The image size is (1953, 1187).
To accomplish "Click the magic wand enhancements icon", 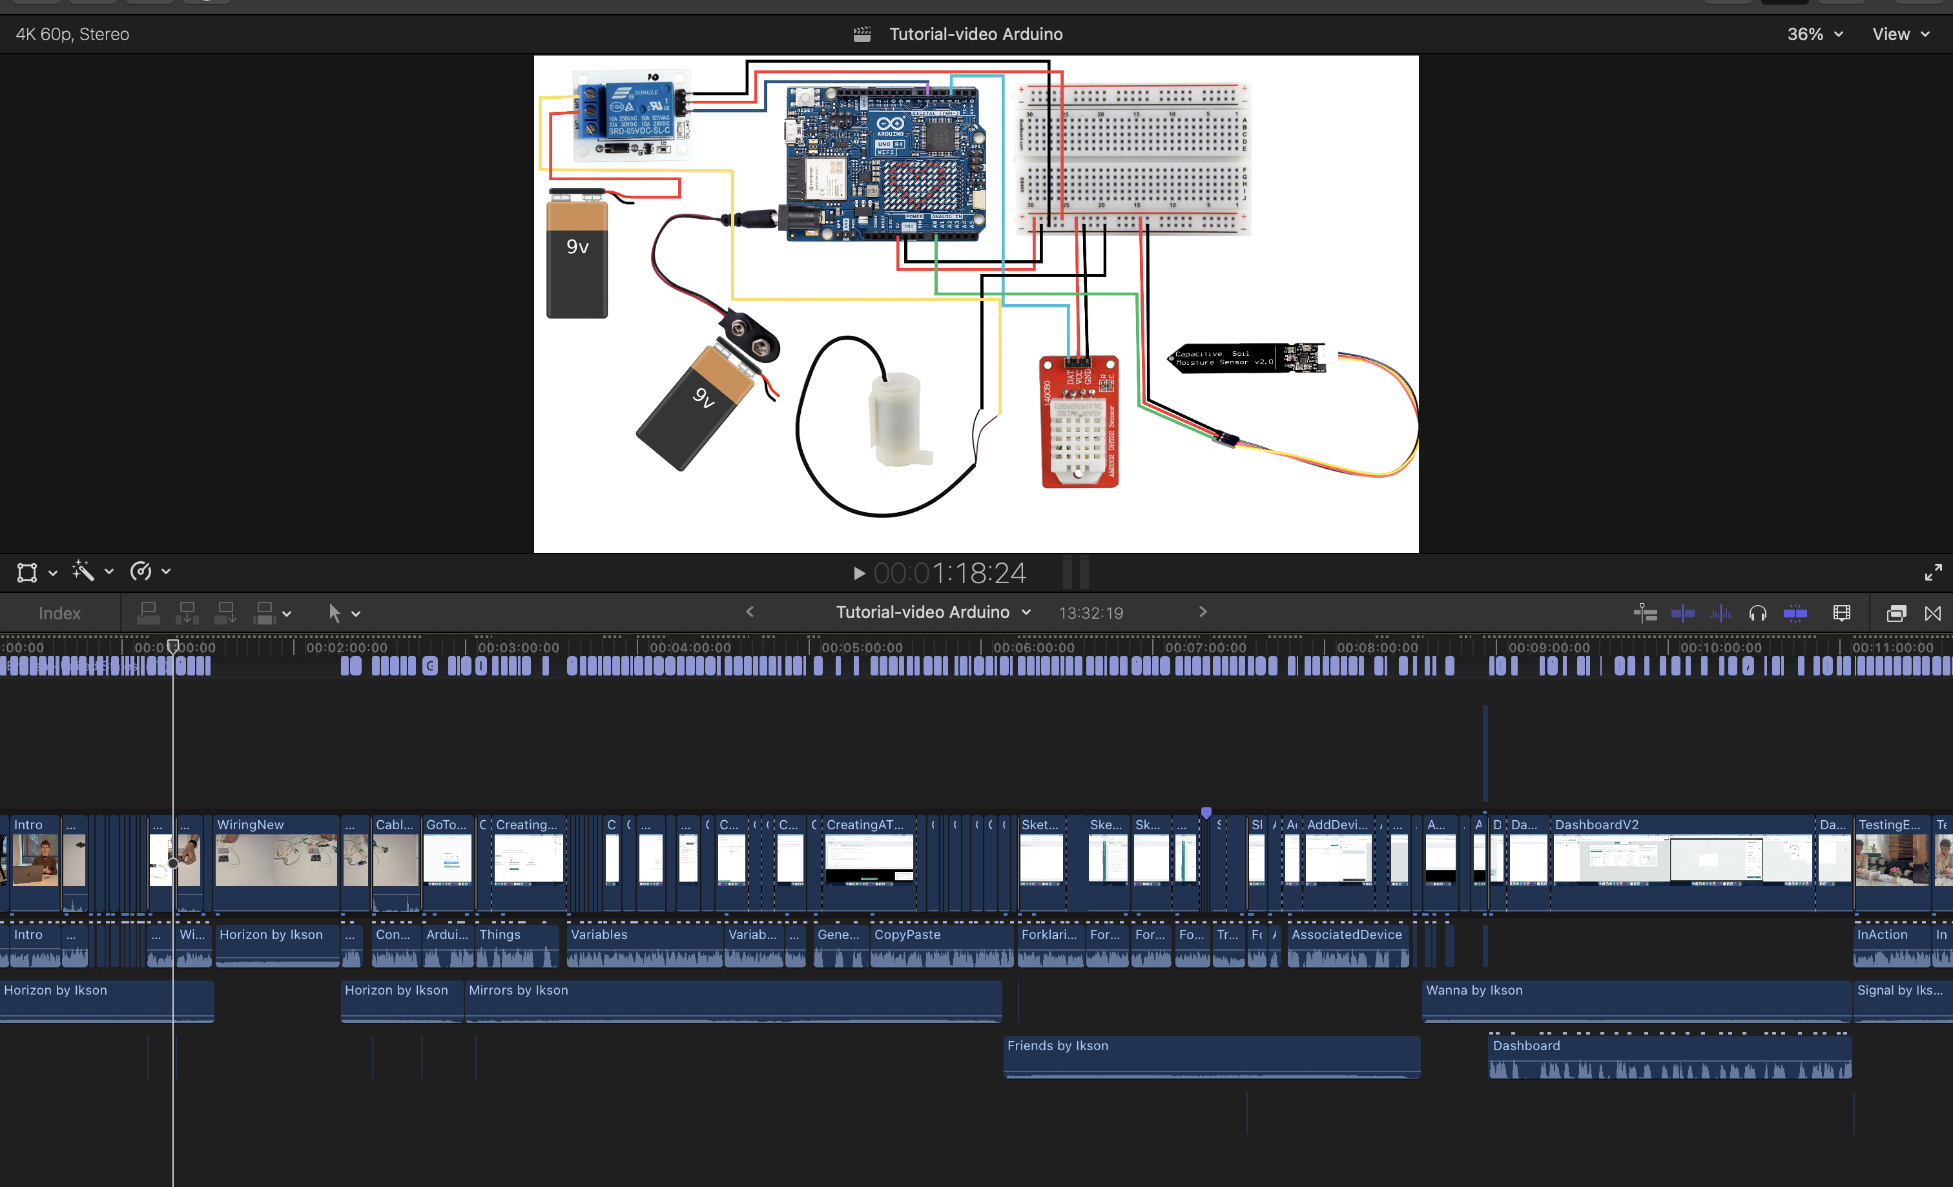I will [83, 572].
